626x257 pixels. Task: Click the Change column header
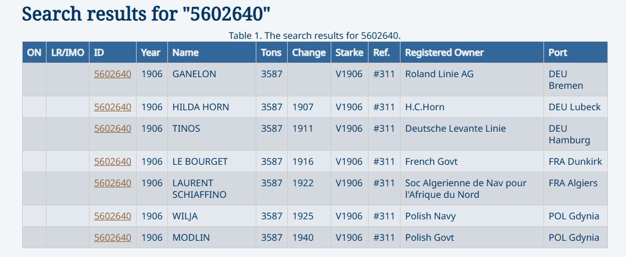coord(309,52)
